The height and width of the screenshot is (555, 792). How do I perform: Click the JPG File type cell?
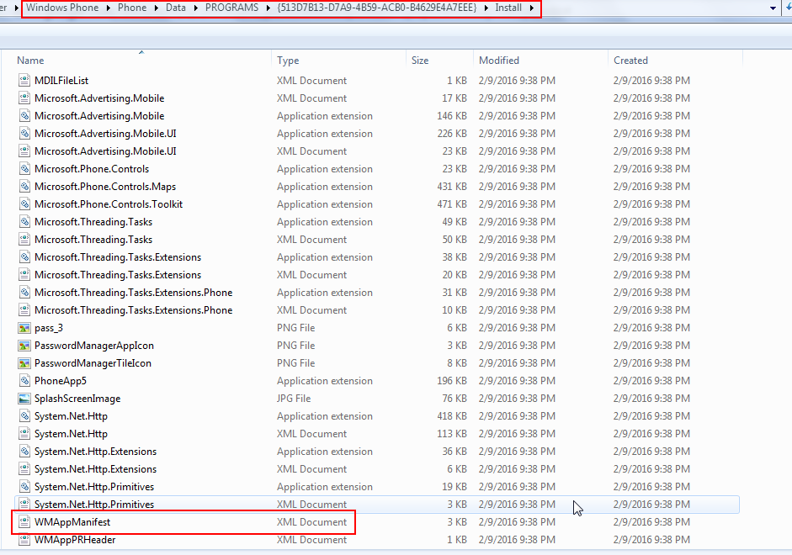click(x=294, y=399)
